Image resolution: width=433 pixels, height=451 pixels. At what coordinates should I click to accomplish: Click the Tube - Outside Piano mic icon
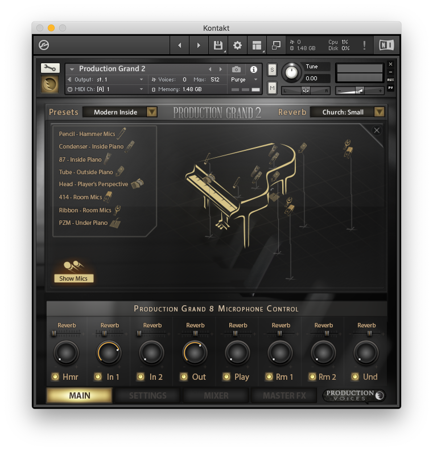tap(120, 171)
